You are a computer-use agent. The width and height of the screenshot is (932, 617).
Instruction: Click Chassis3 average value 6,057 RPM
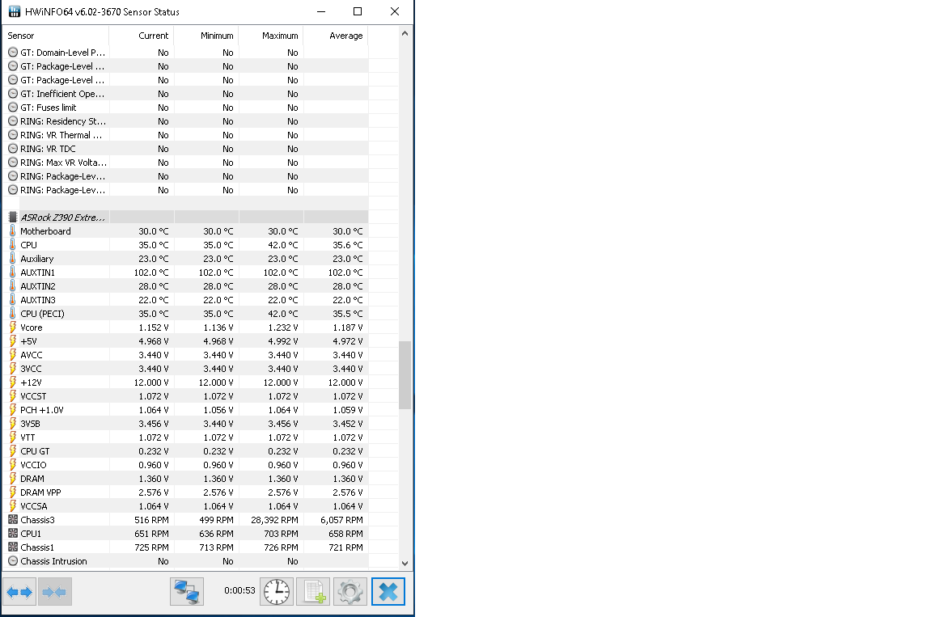click(x=341, y=520)
